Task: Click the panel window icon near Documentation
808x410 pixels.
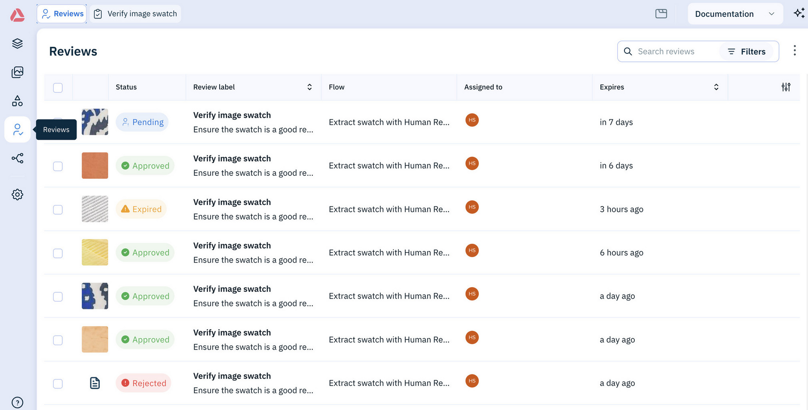Action: click(x=661, y=14)
